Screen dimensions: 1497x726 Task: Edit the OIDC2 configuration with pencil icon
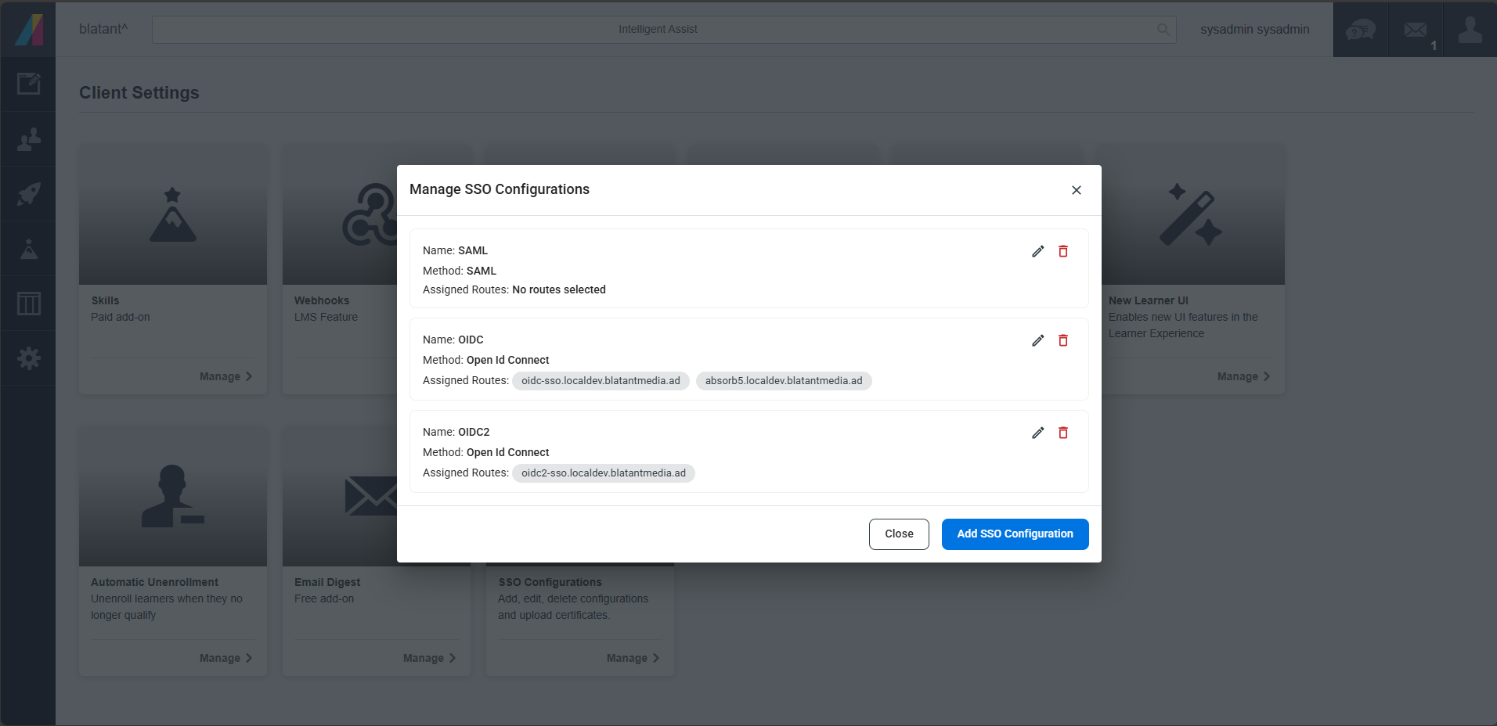(x=1038, y=433)
